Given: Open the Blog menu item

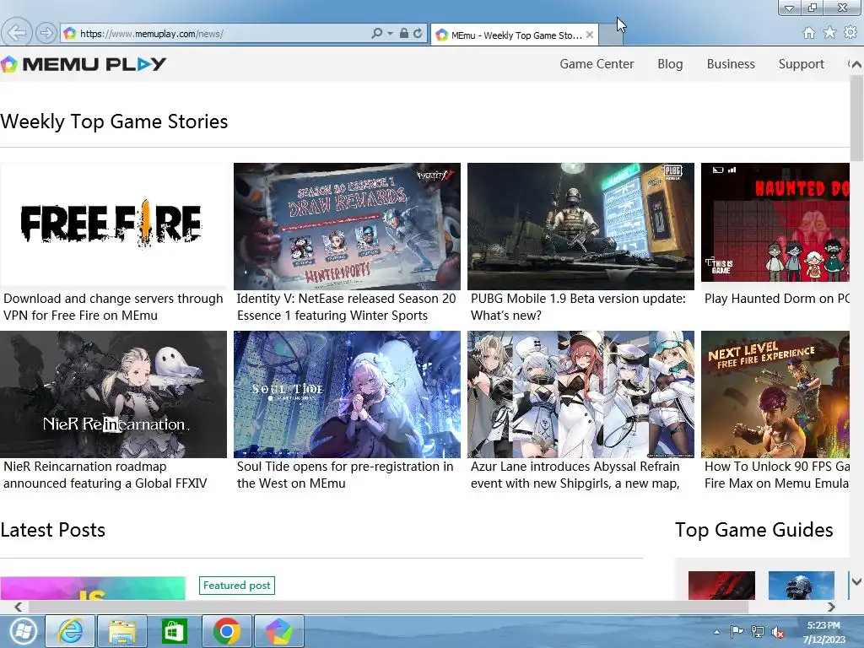Looking at the screenshot, I should pos(670,64).
